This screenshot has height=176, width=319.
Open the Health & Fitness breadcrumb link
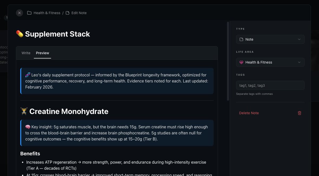tap(47, 13)
